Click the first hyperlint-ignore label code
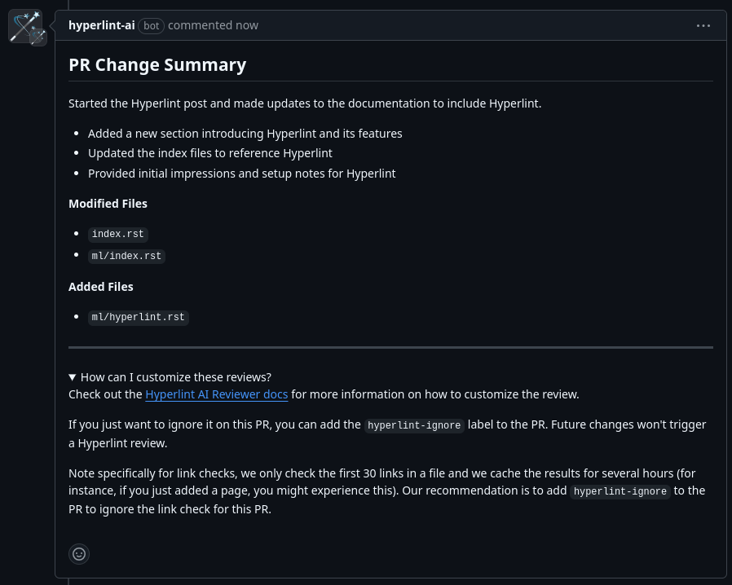 [x=414, y=425]
